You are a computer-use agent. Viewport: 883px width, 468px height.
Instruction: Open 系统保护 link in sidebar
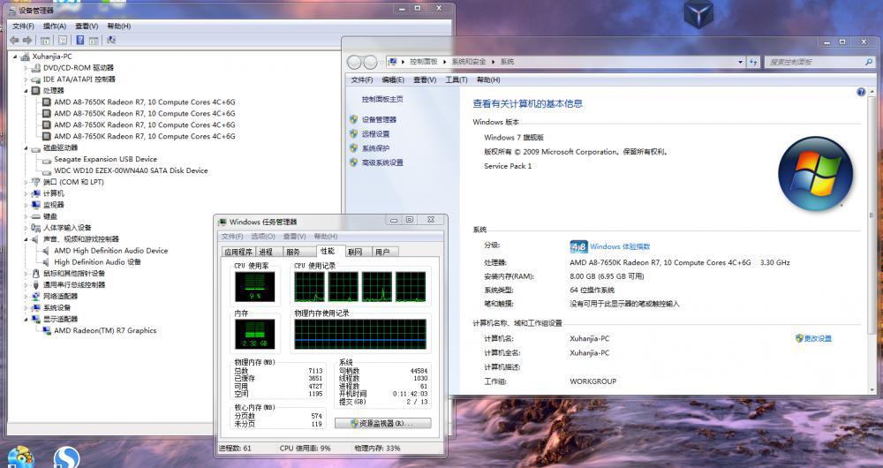click(375, 148)
